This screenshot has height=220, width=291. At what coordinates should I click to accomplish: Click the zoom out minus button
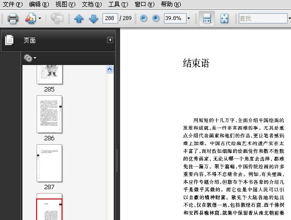pos(144,18)
